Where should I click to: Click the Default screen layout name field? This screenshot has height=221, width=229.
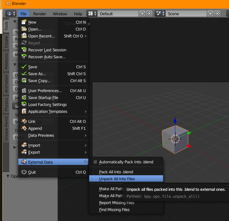click(x=118, y=14)
